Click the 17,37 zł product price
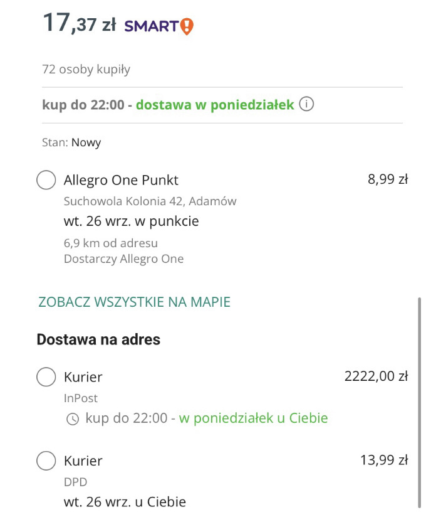Screen dimensions: 426x517 coord(79,24)
